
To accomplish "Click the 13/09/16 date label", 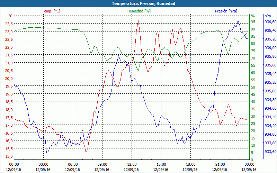I will coord(249,170).
